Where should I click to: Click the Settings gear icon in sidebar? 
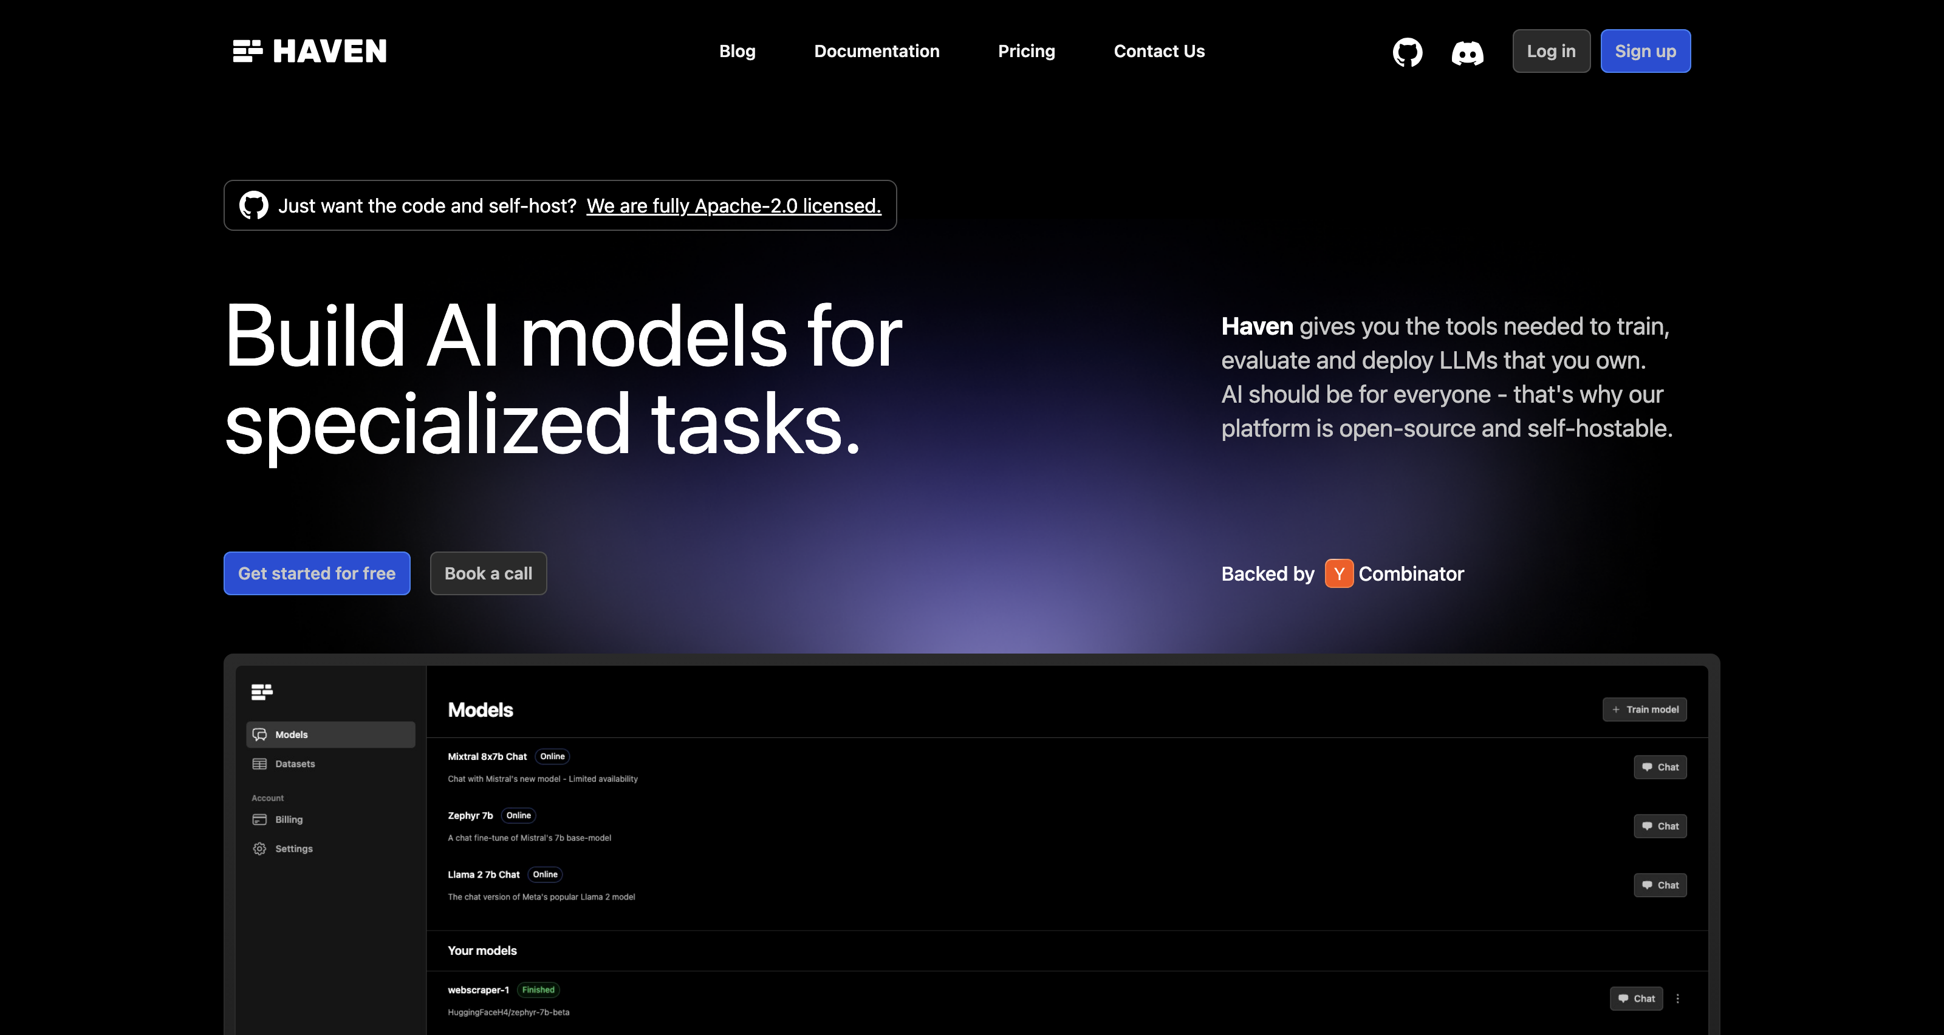click(259, 849)
